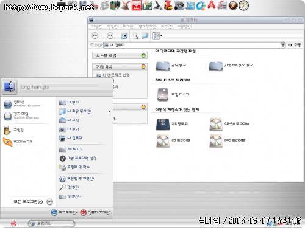Open the 공유 문서 folder

click(x=171, y=66)
